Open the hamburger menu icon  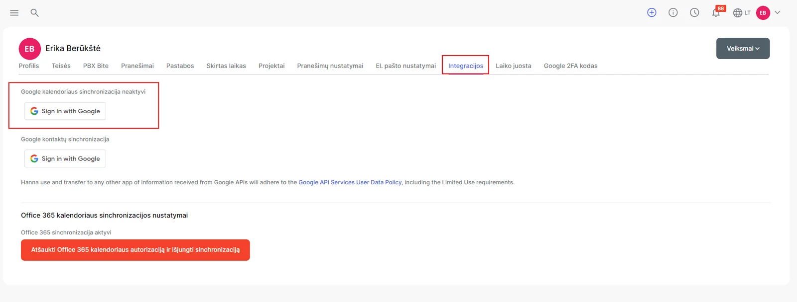[14, 13]
